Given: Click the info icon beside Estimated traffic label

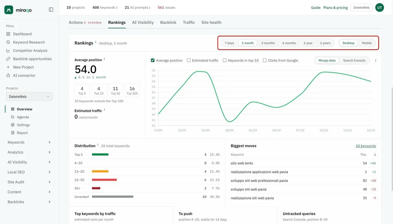Looking at the screenshot, I should [x=104, y=110].
